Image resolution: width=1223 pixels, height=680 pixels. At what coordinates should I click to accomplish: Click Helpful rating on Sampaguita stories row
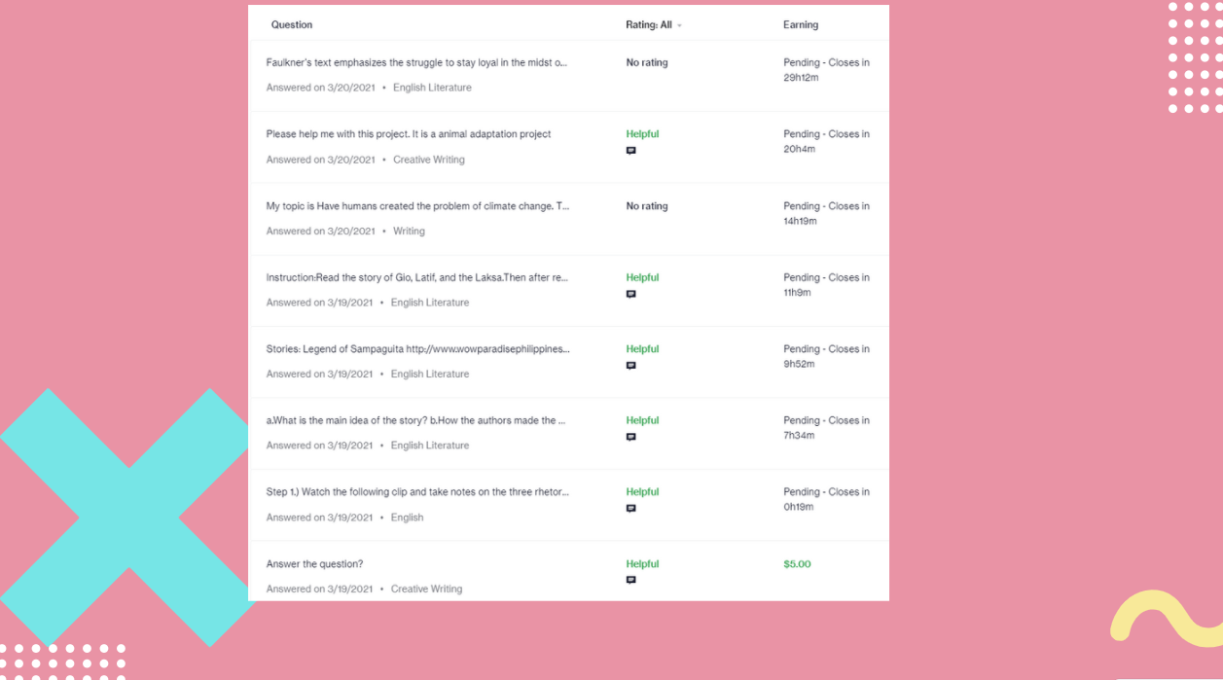click(x=642, y=349)
